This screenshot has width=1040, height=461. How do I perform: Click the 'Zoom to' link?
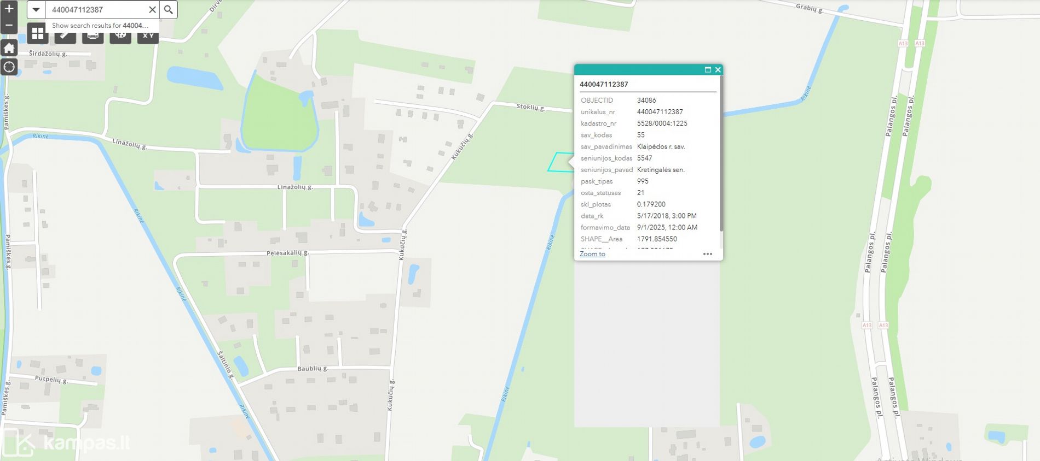click(x=592, y=254)
